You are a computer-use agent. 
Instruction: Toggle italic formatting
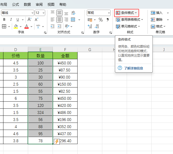pos(11,20)
